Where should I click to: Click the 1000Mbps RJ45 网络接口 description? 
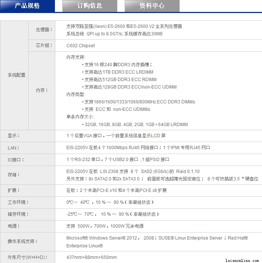[138, 148]
